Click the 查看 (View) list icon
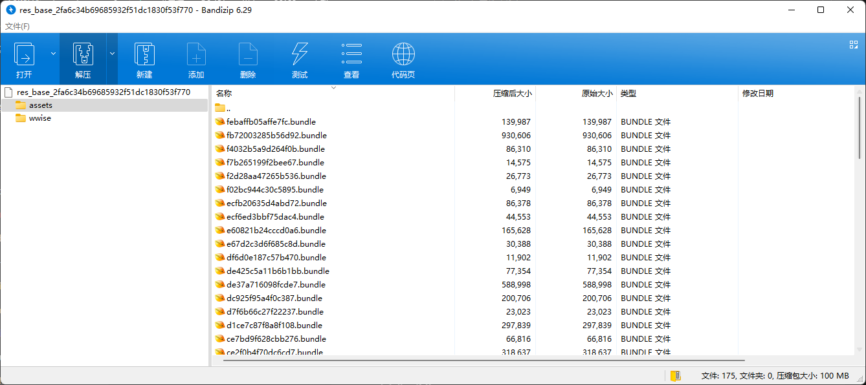This screenshot has width=866, height=385. [351, 54]
